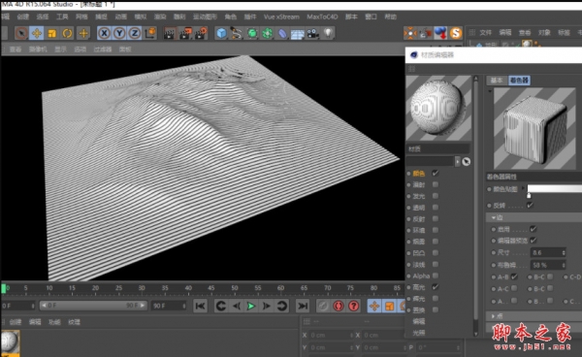
Task: Add a cube primitive object
Action: click(x=221, y=33)
